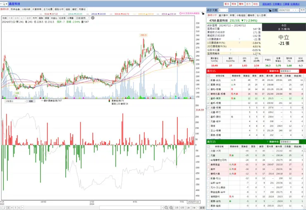Screen dimensions: 306x210
Task: Click the scroll-up arrow of 買方15 table
Action: [x=305, y=79]
